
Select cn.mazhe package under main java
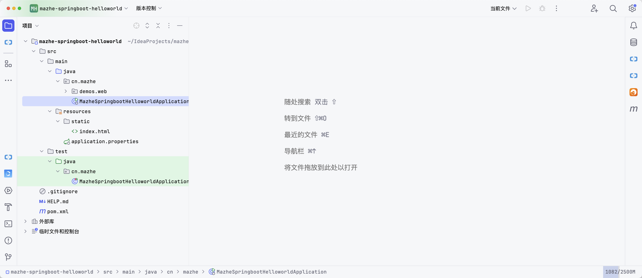83,81
